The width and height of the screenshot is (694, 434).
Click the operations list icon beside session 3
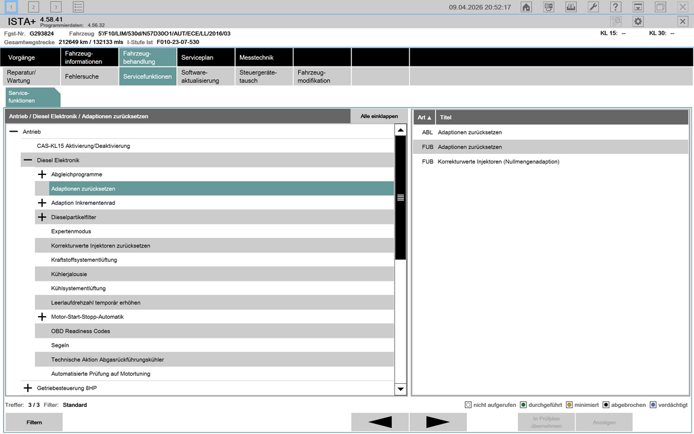[x=79, y=7]
